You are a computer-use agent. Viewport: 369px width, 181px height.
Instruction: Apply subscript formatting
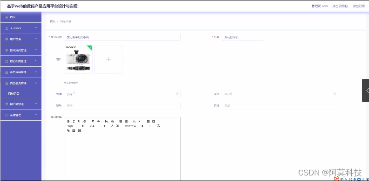134,121
